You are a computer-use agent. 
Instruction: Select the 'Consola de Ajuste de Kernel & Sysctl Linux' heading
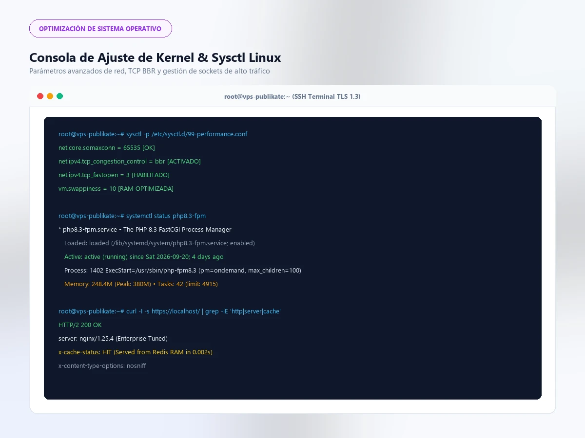(155, 57)
